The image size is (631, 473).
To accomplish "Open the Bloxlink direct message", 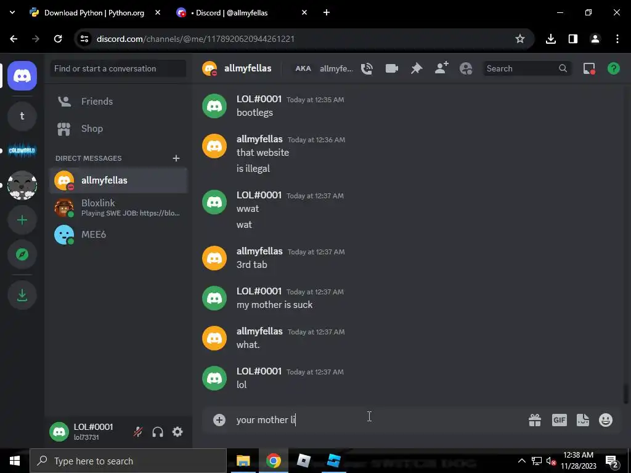I will (118, 208).
